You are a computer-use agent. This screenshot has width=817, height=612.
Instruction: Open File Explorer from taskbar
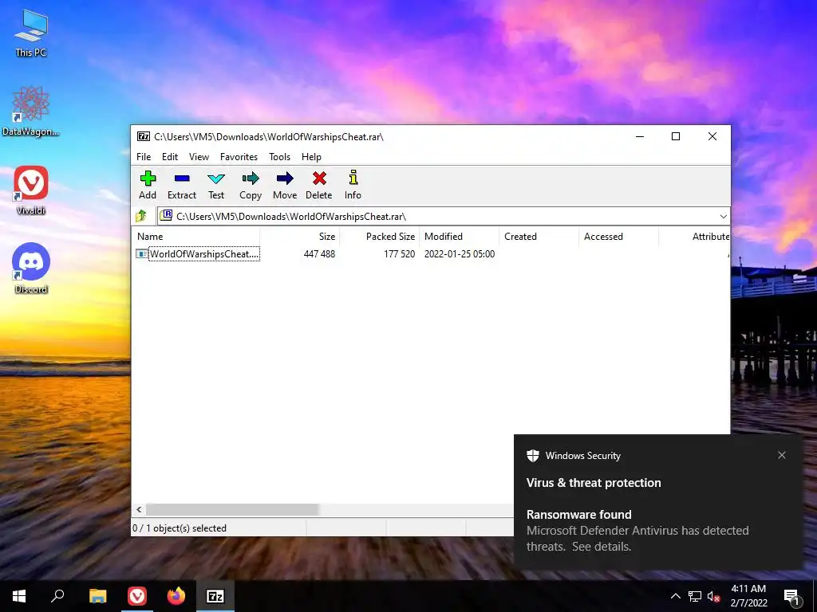tap(97, 596)
